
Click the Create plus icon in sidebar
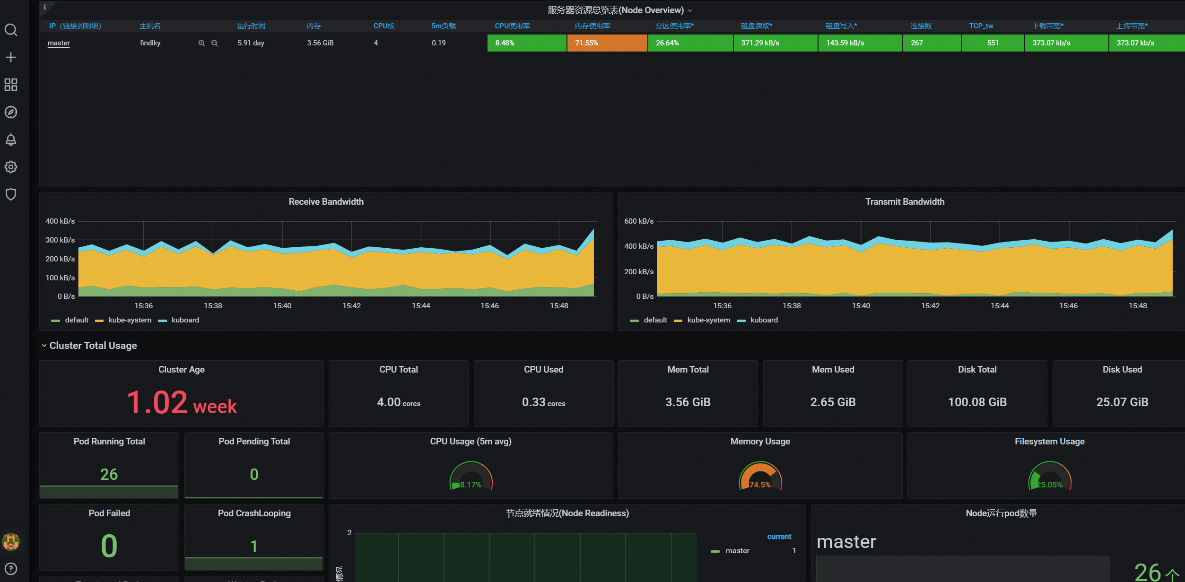[x=11, y=57]
